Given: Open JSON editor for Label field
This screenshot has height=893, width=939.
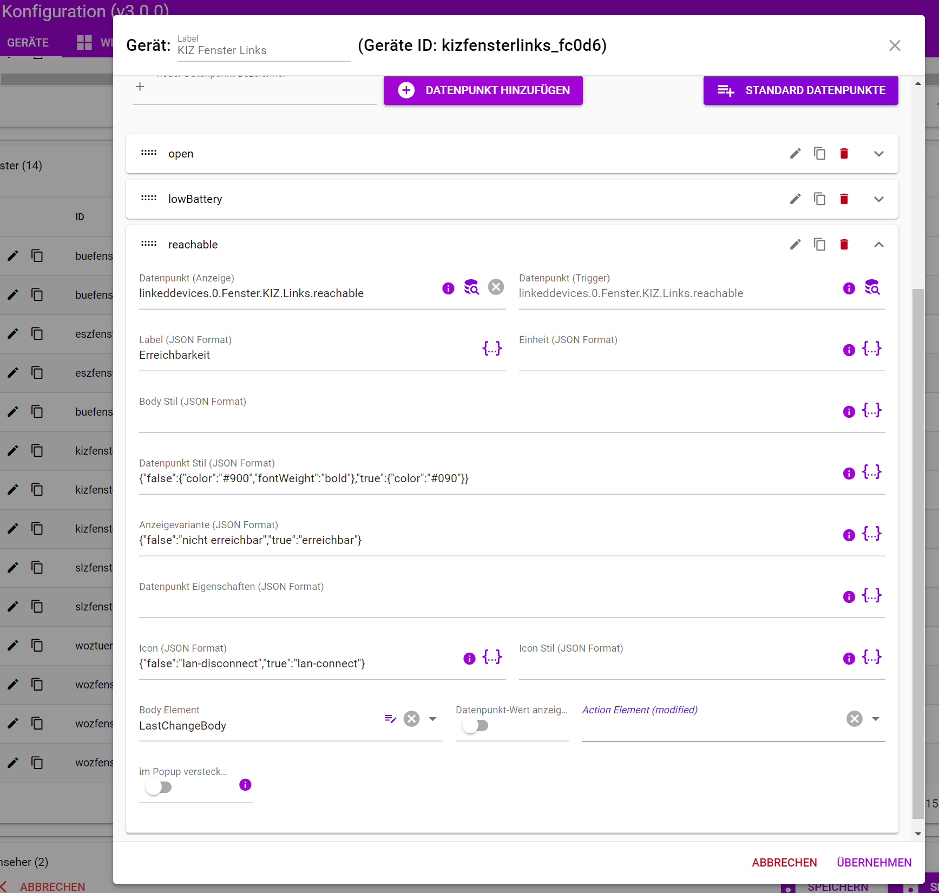Looking at the screenshot, I should 492,348.
